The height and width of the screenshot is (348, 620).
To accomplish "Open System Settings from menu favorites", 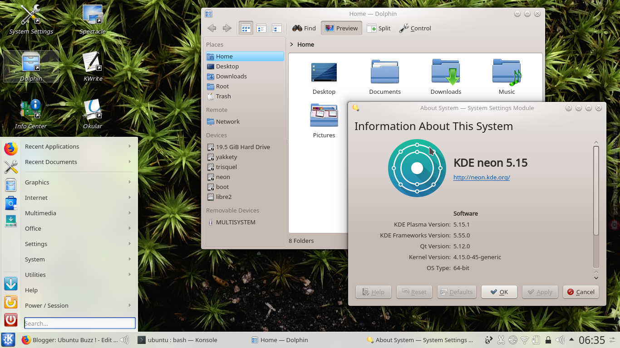I will [11, 167].
